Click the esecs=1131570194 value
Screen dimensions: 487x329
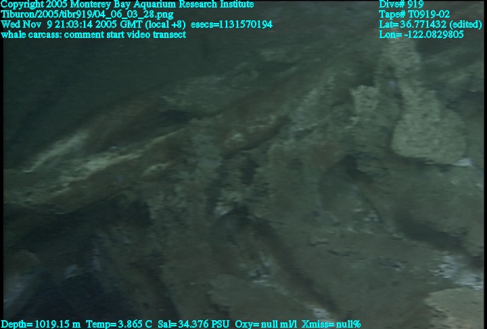point(231,24)
